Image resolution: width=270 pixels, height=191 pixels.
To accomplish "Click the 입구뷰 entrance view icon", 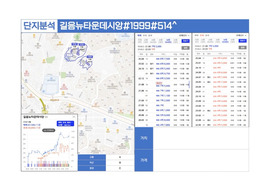I will (x=69, y=55).
